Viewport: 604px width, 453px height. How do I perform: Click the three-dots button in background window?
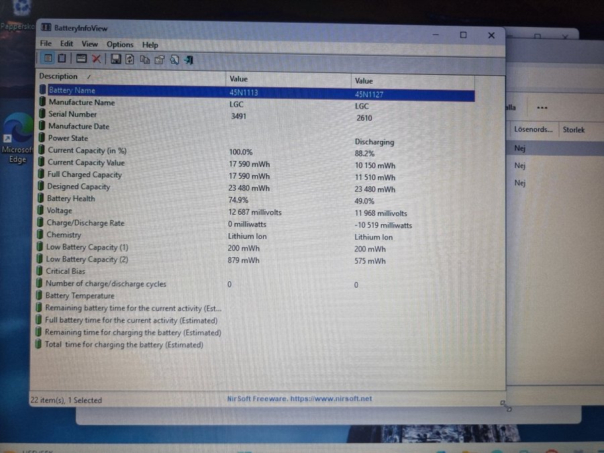tap(542, 107)
